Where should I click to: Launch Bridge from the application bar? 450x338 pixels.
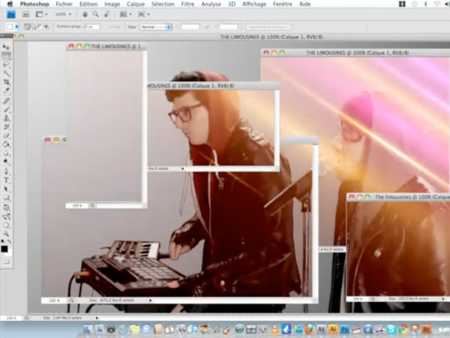tap(26, 14)
